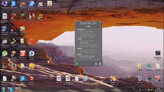Launch Kill Craft 2 shortcut
The image size is (164, 92).
(14, 30)
